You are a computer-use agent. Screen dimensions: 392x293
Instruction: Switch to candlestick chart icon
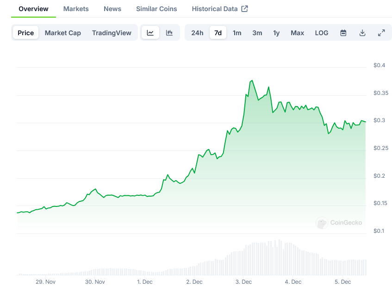169,33
